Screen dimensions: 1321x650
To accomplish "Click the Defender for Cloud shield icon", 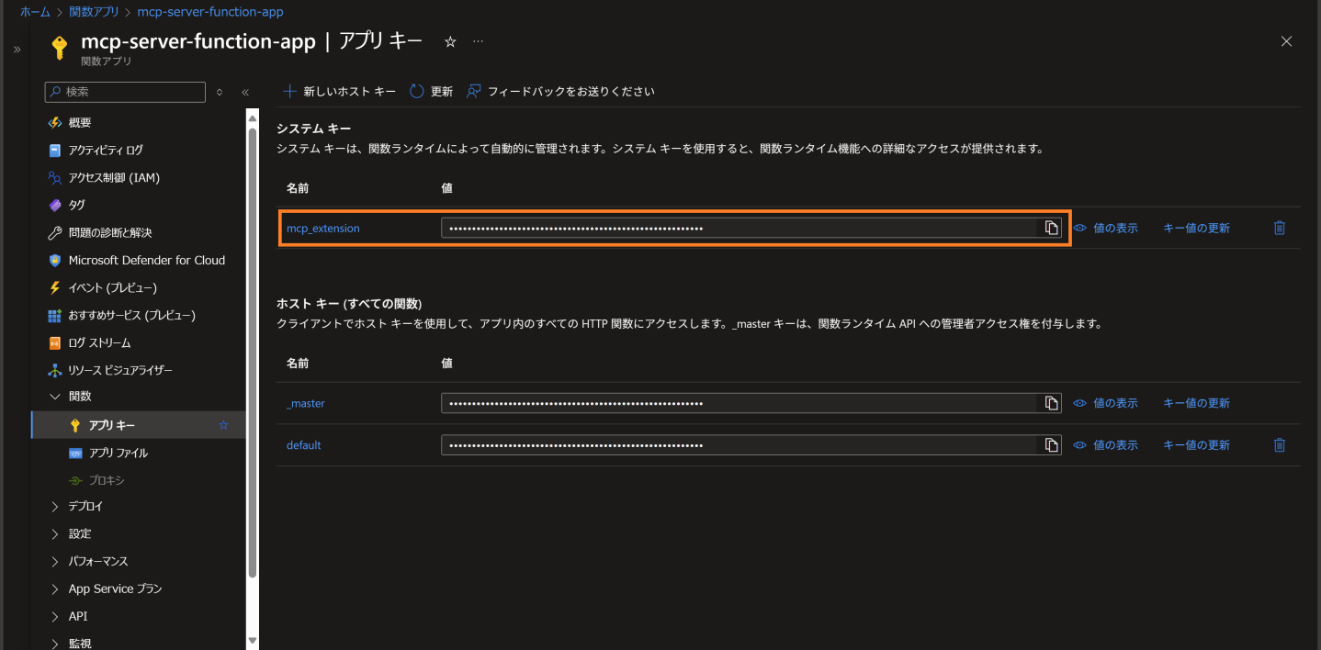I will coord(54,260).
